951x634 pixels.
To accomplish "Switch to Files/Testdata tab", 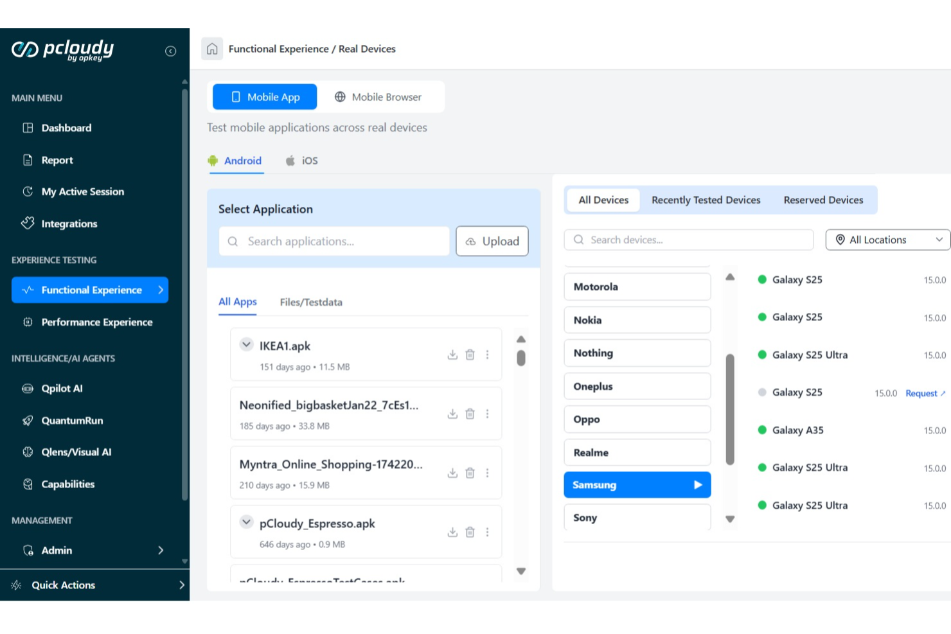I will point(311,302).
